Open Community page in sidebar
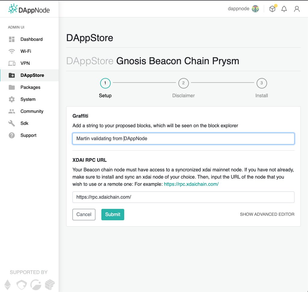Viewport: 308px width, 292px height. (29, 111)
